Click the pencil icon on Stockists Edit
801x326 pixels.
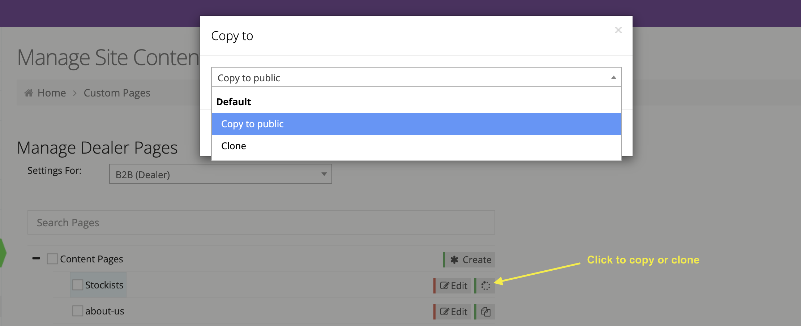pyautogui.click(x=445, y=286)
